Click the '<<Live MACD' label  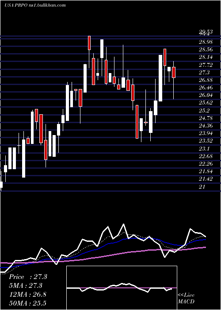click(x=186, y=298)
